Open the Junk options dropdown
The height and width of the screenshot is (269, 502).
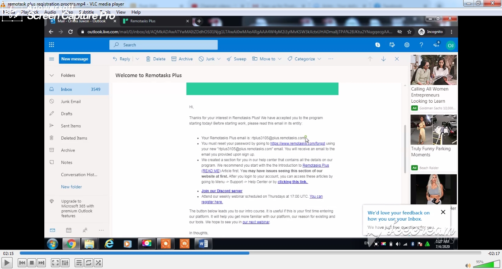(219, 59)
